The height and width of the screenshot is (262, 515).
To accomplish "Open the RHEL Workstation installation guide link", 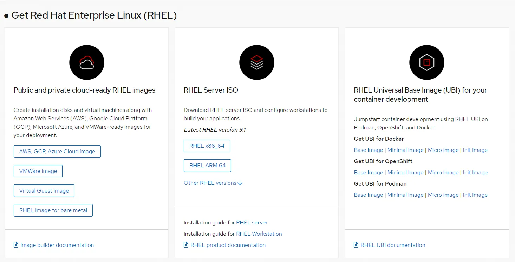I will pyautogui.click(x=259, y=234).
